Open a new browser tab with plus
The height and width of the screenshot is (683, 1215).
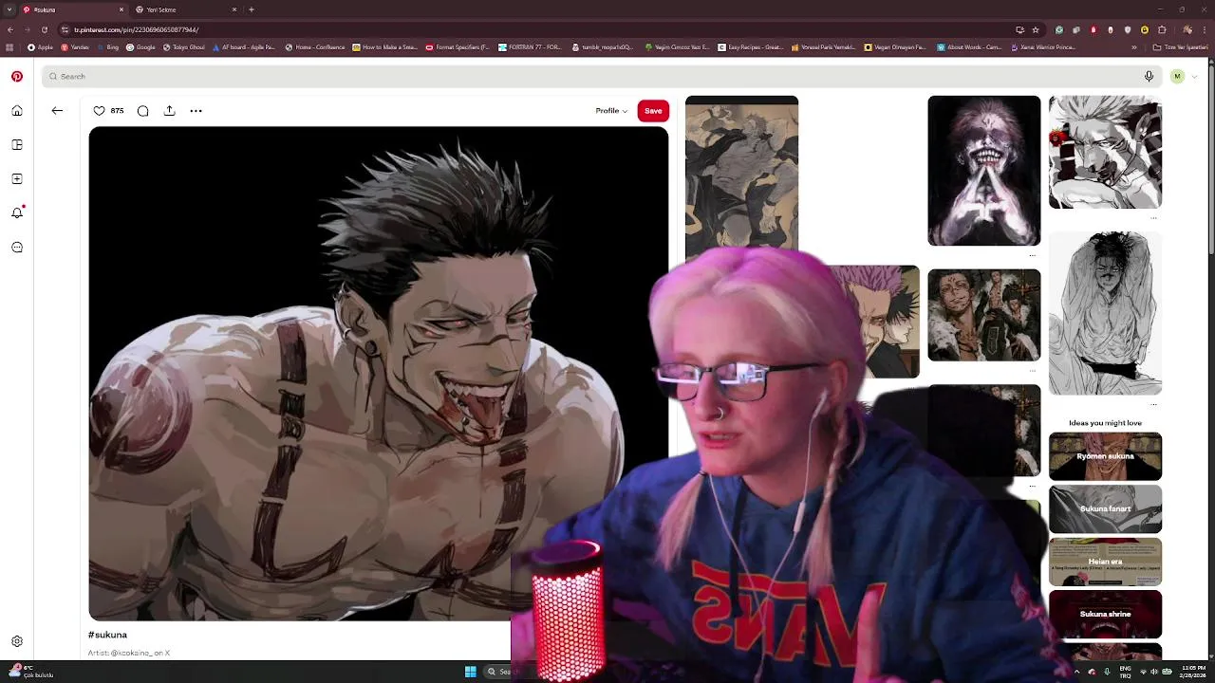tap(252, 9)
